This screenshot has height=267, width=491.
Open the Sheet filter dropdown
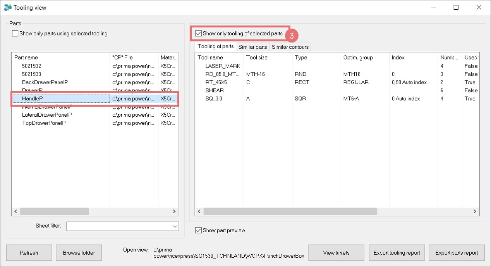point(174,226)
